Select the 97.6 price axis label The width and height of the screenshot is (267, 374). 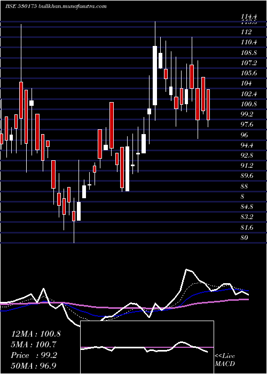pos(247,124)
